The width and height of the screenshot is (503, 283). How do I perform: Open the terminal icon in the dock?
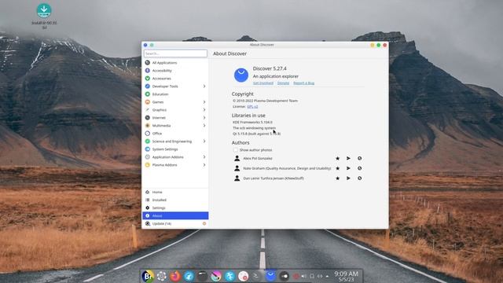pos(257,276)
